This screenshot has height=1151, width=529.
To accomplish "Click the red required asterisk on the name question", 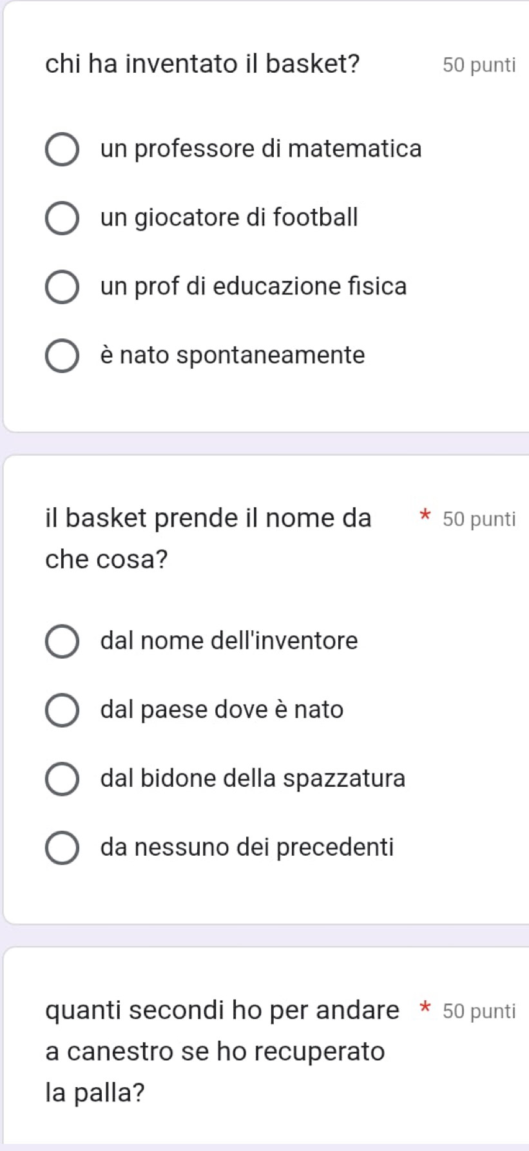I will pos(424,516).
